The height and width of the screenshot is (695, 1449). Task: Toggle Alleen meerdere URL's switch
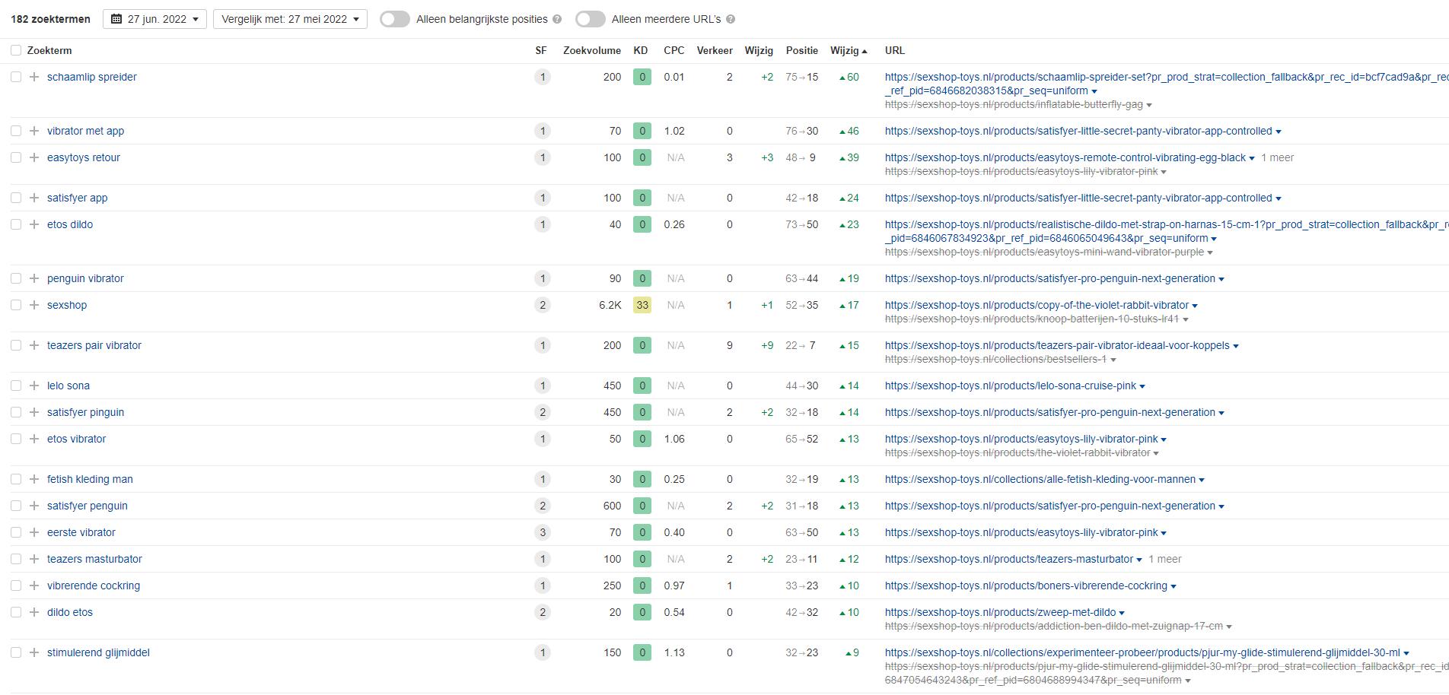[591, 19]
